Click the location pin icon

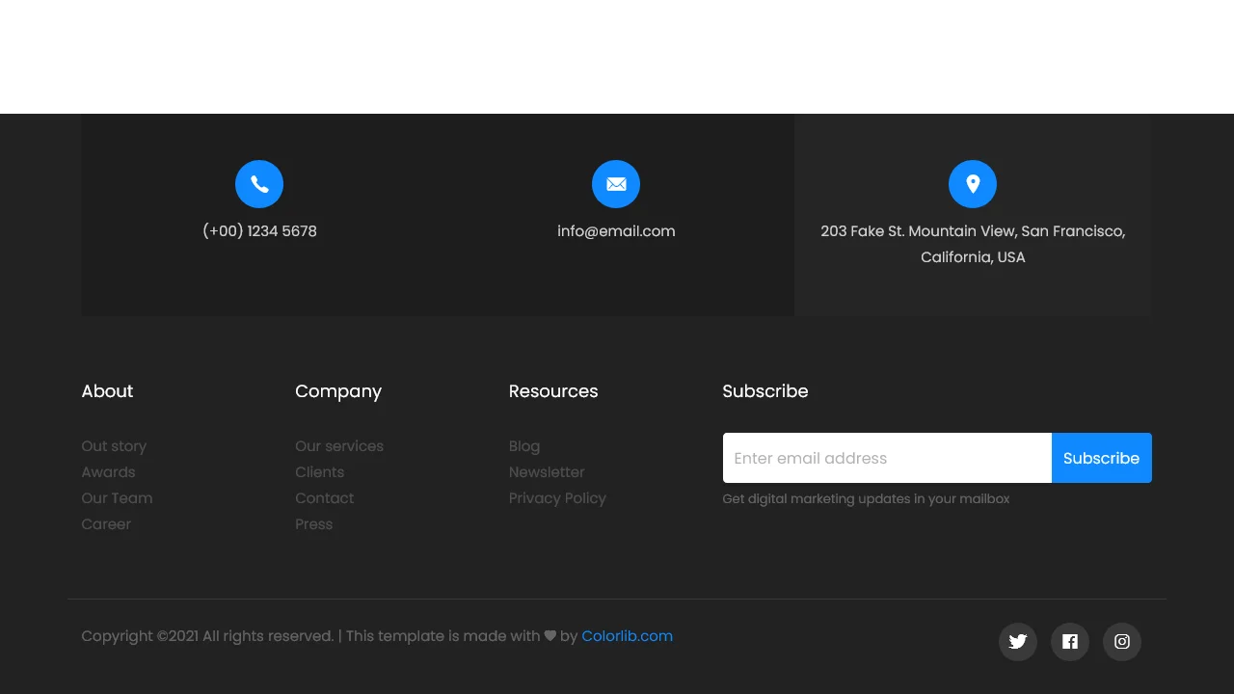pyautogui.click(x=972, y=184)
